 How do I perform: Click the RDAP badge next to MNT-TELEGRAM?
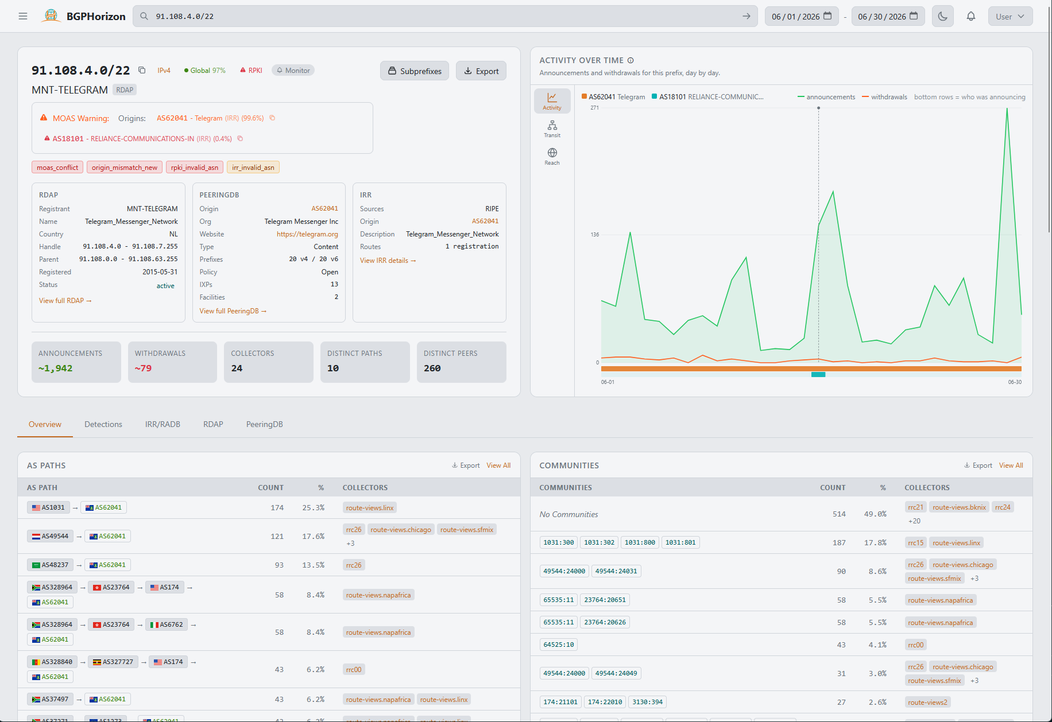pos(125,90)
